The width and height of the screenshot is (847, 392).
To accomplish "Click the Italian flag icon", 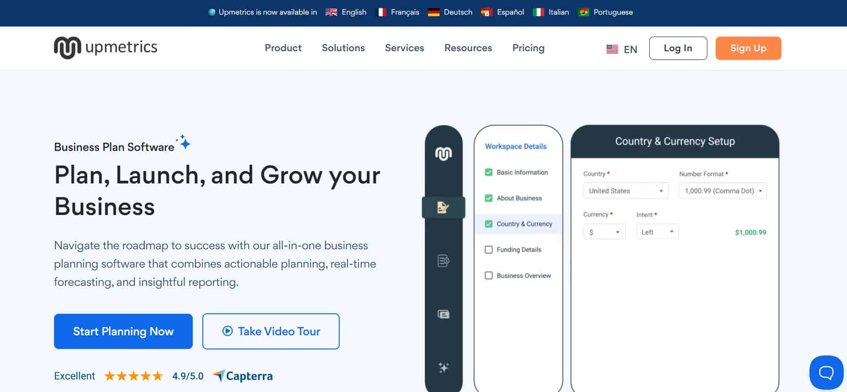I will click(538, 12).
